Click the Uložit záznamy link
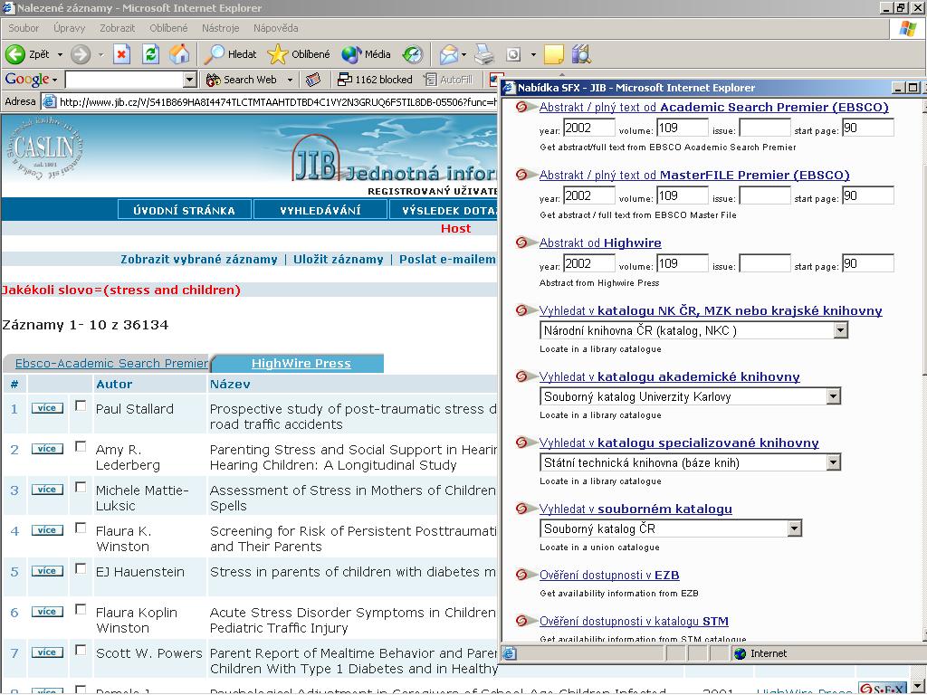Screen dimensions: 927x695 coord(339,260)
